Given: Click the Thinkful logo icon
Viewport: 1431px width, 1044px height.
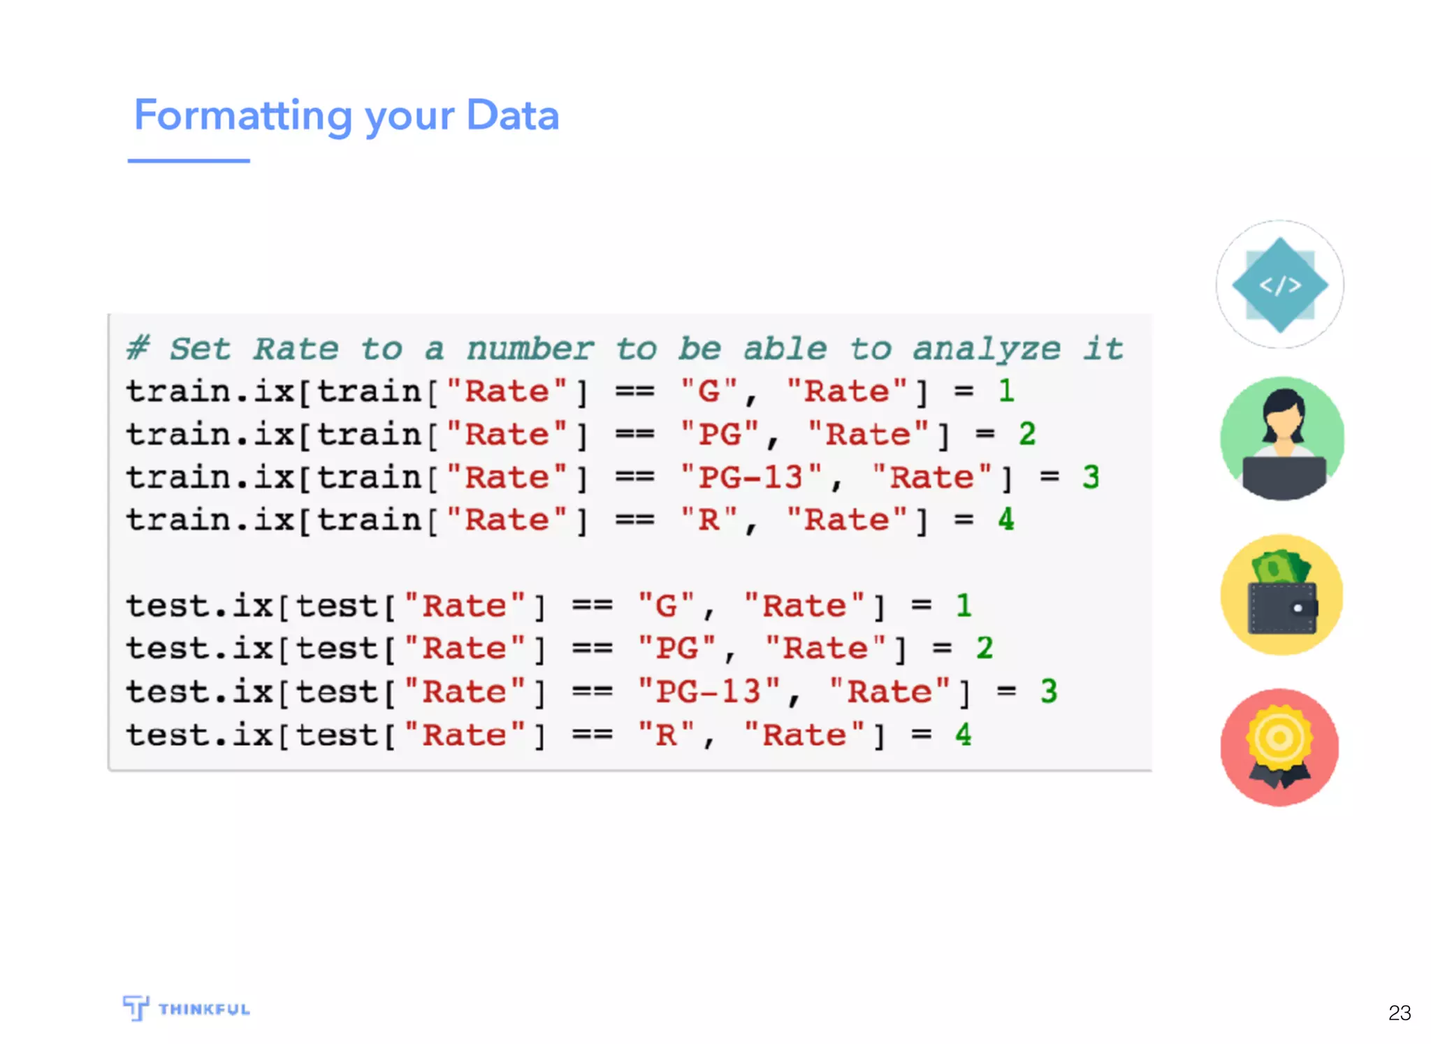Looking at the screenshot, I should 136,1008.
